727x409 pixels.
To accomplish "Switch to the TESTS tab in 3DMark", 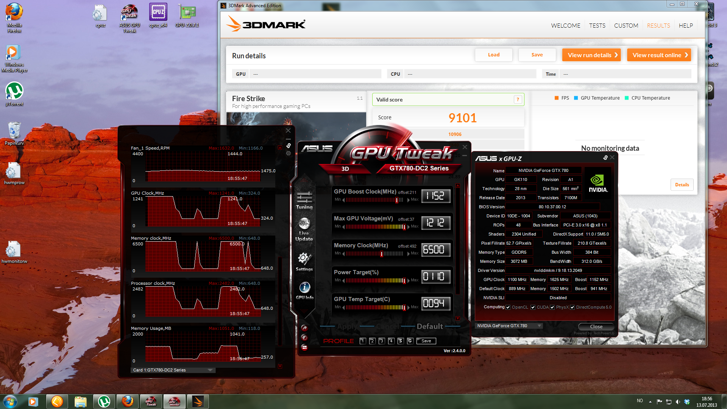I will pyautogui.click(x=597, y=25).
